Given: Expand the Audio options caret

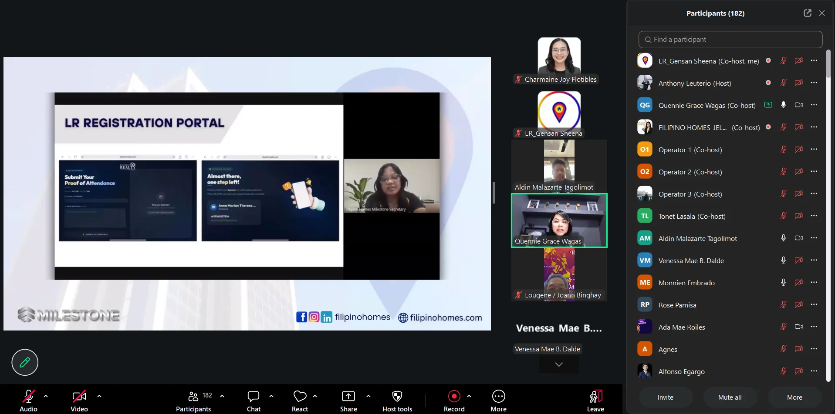Looking at the screenshot, I should [46, 396].
